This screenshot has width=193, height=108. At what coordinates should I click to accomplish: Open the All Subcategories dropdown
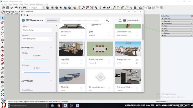pyautogui.click(x=37, y=39)
